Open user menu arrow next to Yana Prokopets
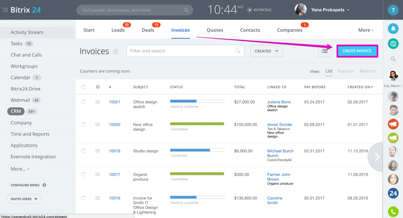403x218 pixels. click(x=348, y=10)
